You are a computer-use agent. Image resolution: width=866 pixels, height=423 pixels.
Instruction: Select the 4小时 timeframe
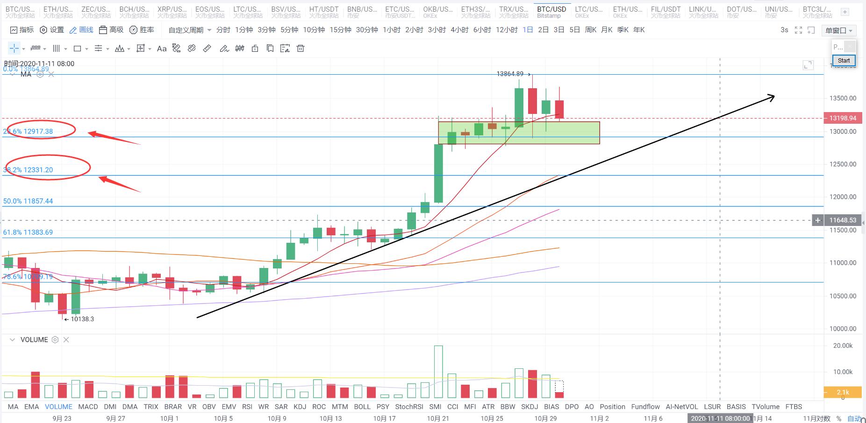[459, 30]
